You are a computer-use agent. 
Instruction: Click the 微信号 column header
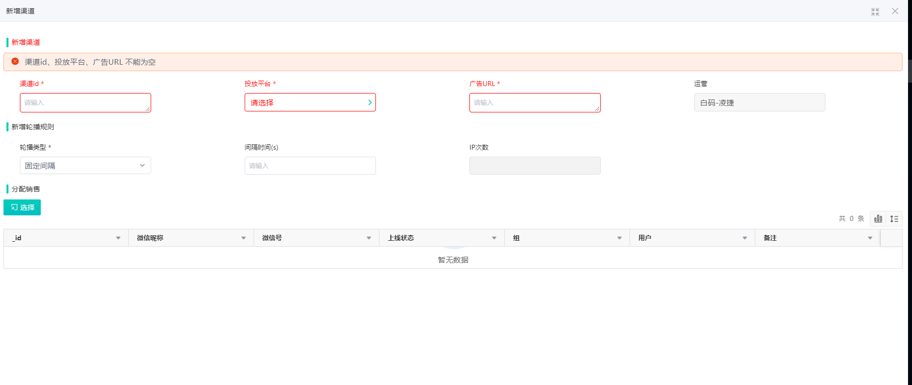click(x=317, y=238)
